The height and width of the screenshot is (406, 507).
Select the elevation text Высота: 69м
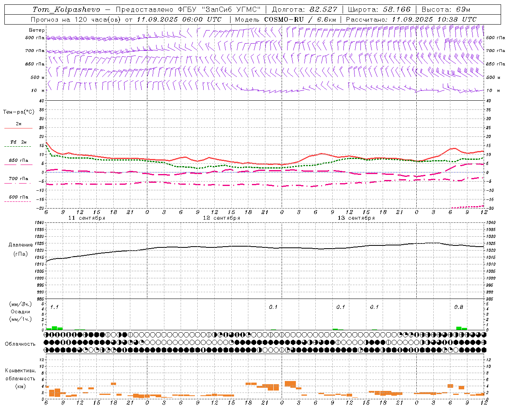446,10
